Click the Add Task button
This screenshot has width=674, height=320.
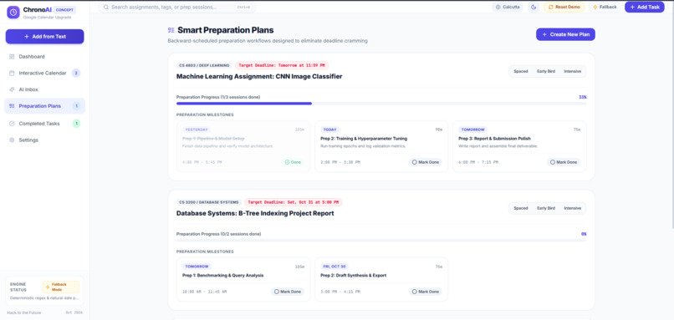click(x=645, y=8)
